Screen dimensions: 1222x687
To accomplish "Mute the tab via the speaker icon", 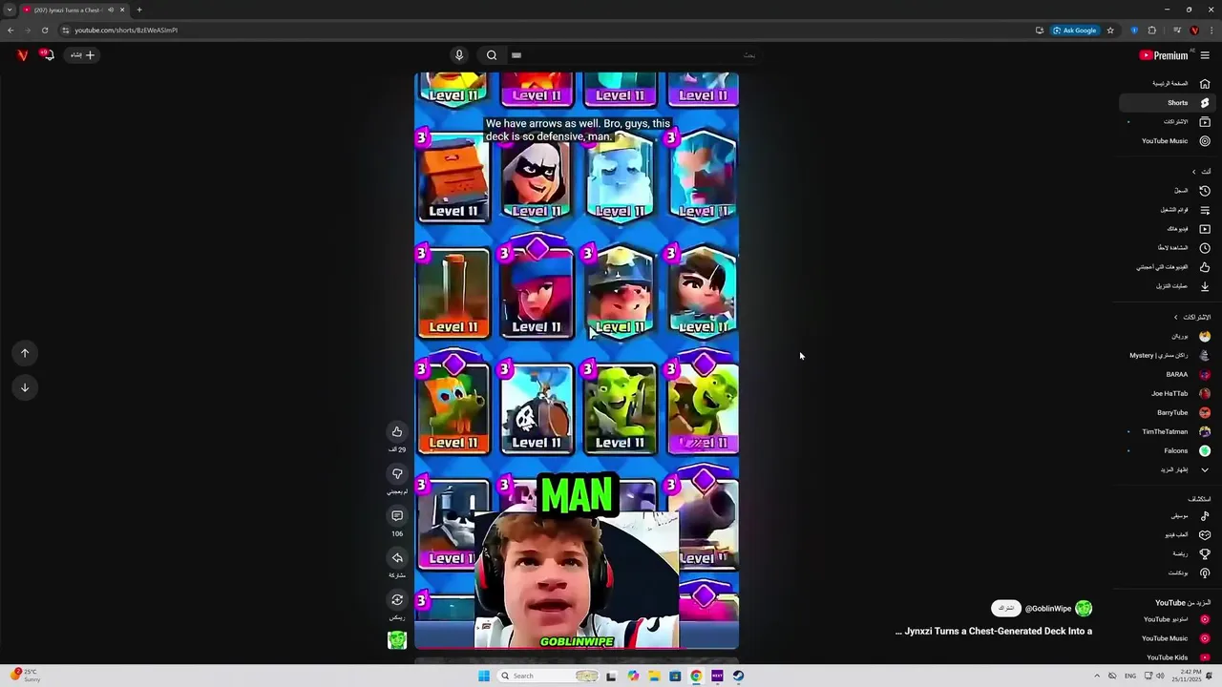I will tap(111, 10).
